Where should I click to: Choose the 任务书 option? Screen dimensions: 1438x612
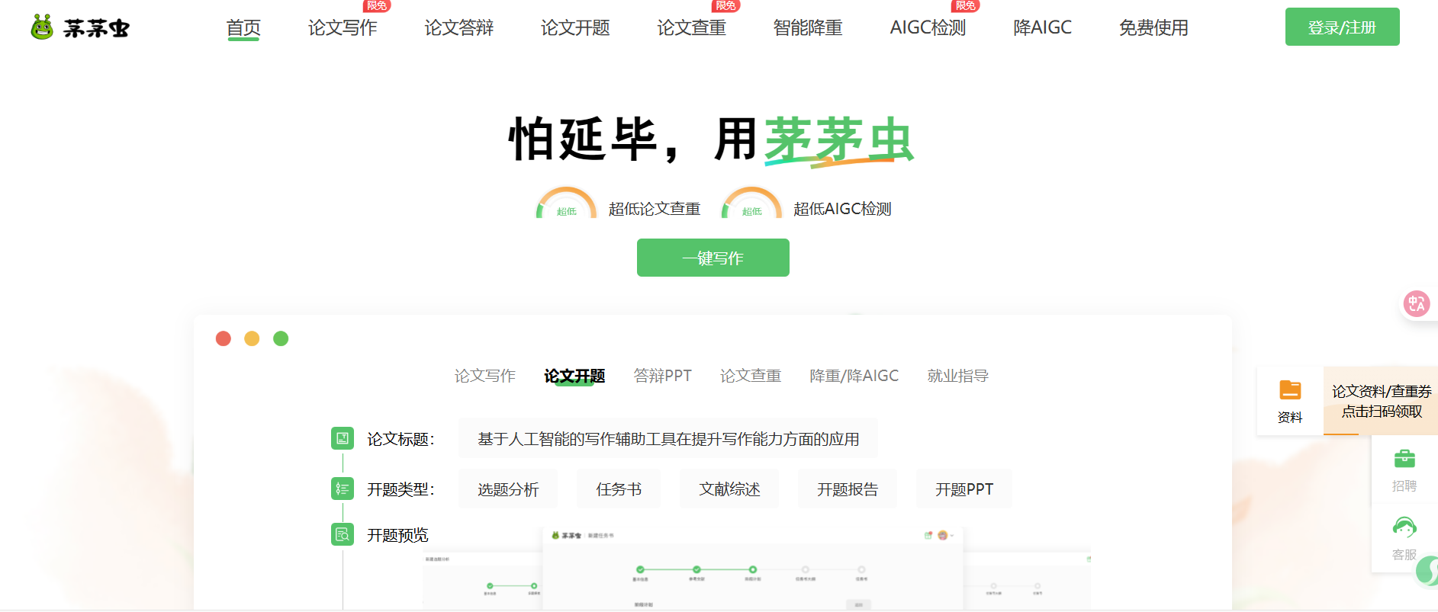click(619, 489)
